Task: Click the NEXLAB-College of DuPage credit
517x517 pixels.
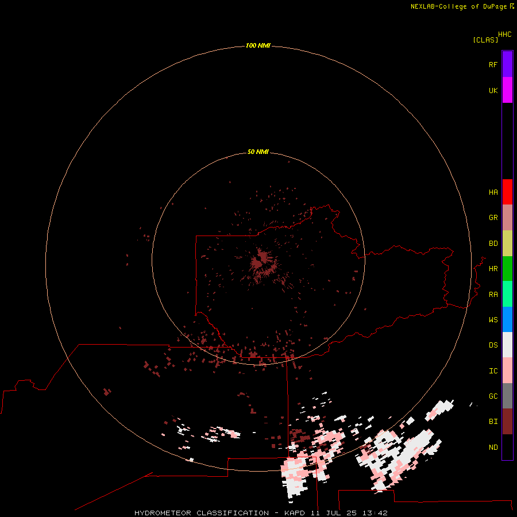Action: (x=462, y=6)
